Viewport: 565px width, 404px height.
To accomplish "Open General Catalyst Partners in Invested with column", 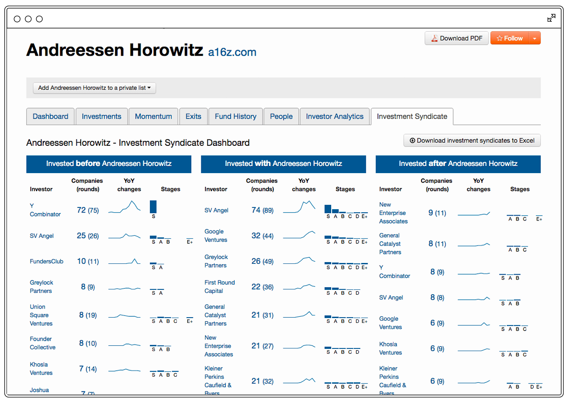I will click(215, 315).
